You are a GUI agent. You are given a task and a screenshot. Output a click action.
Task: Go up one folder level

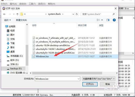point(17,14)
